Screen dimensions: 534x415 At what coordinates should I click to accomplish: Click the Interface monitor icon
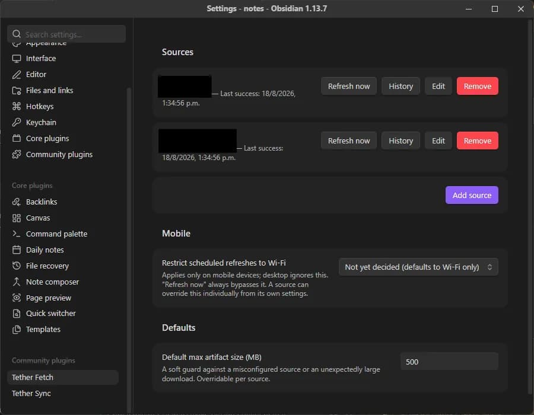(x=17, y=59)
